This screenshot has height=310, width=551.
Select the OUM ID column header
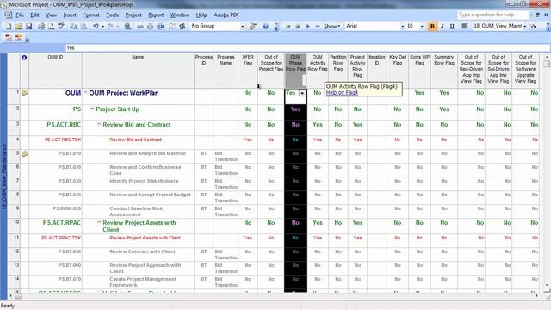click(55, 71)
